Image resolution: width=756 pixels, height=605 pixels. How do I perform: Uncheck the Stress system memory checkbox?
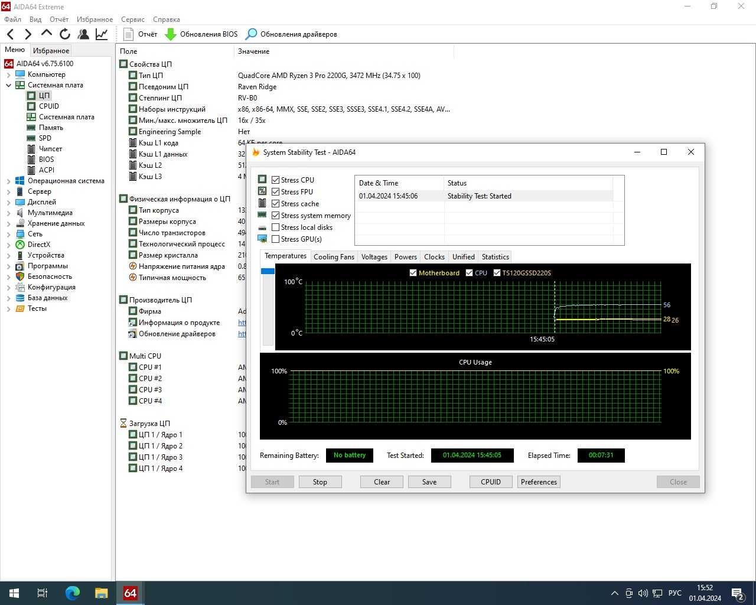[275, 216]
